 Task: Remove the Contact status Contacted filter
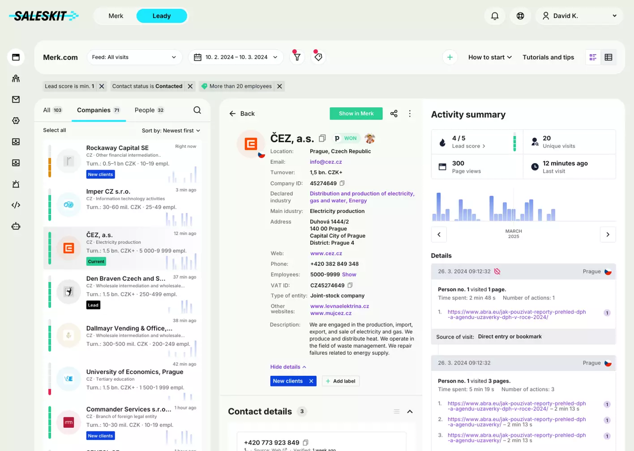[x=190, y=86]
